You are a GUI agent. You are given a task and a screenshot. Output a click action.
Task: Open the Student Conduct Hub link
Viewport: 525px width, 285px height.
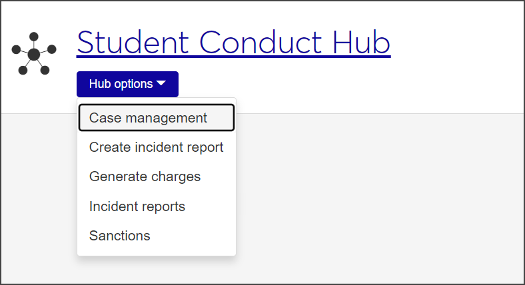233,43
